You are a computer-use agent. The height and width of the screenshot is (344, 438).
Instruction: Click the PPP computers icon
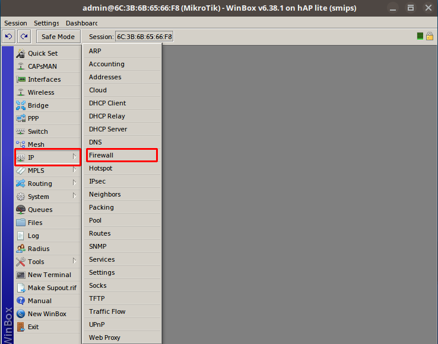[x=21, y=118]
